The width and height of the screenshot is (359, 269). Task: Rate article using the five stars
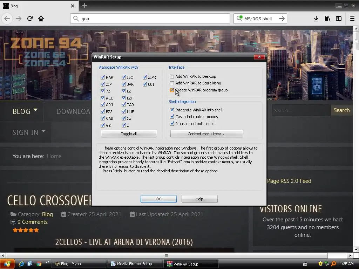[x=26, y=230]
